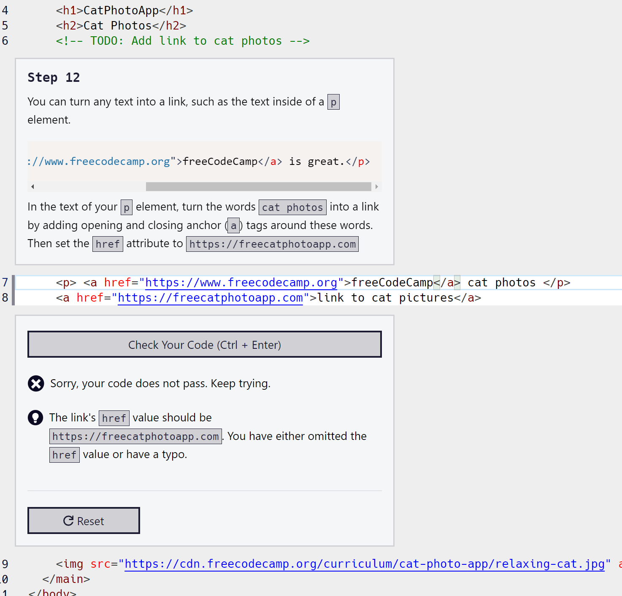Select line number 8 in the gutter
Screen dimensions: 622x596
5,297
